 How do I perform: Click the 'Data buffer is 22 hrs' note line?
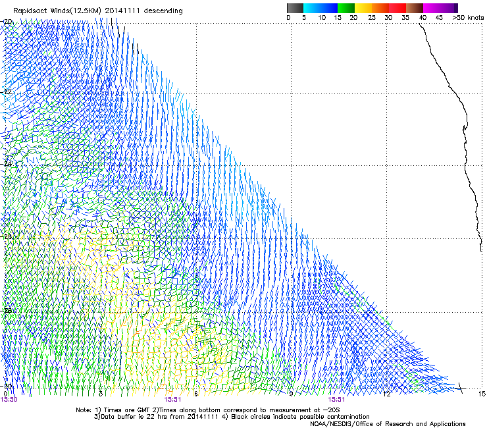pos(232,417)
